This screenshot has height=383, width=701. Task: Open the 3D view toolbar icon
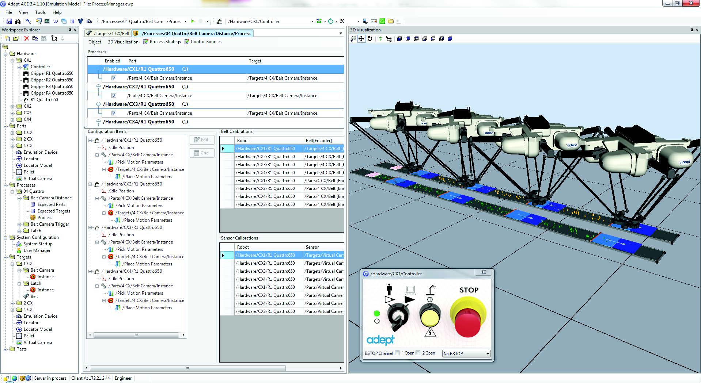[56, 21]
